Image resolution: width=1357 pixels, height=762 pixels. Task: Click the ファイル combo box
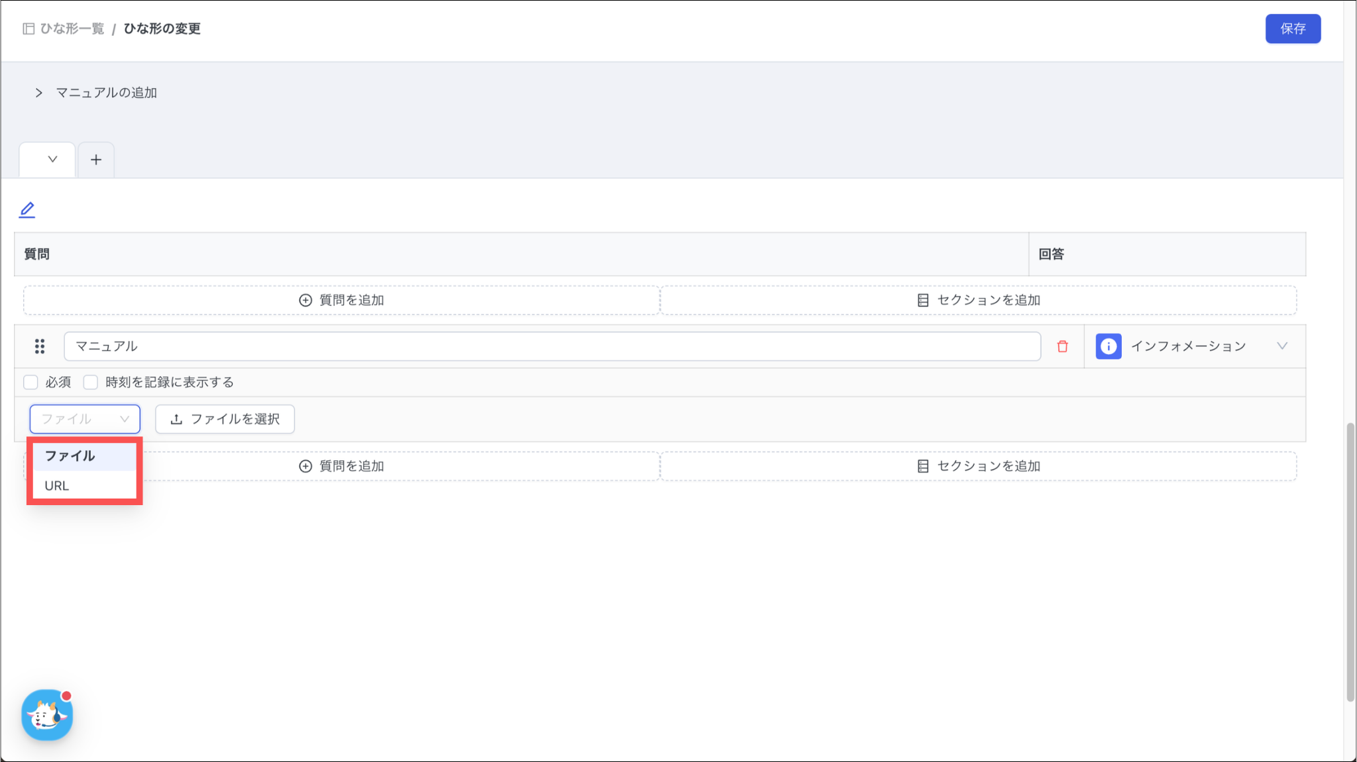pos(85,419)
